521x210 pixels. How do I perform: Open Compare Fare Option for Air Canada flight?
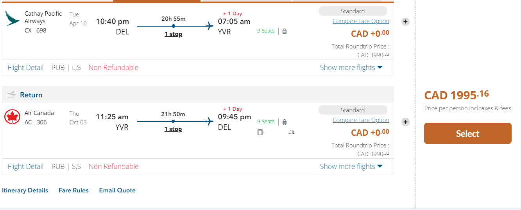[x=361, y=120]
